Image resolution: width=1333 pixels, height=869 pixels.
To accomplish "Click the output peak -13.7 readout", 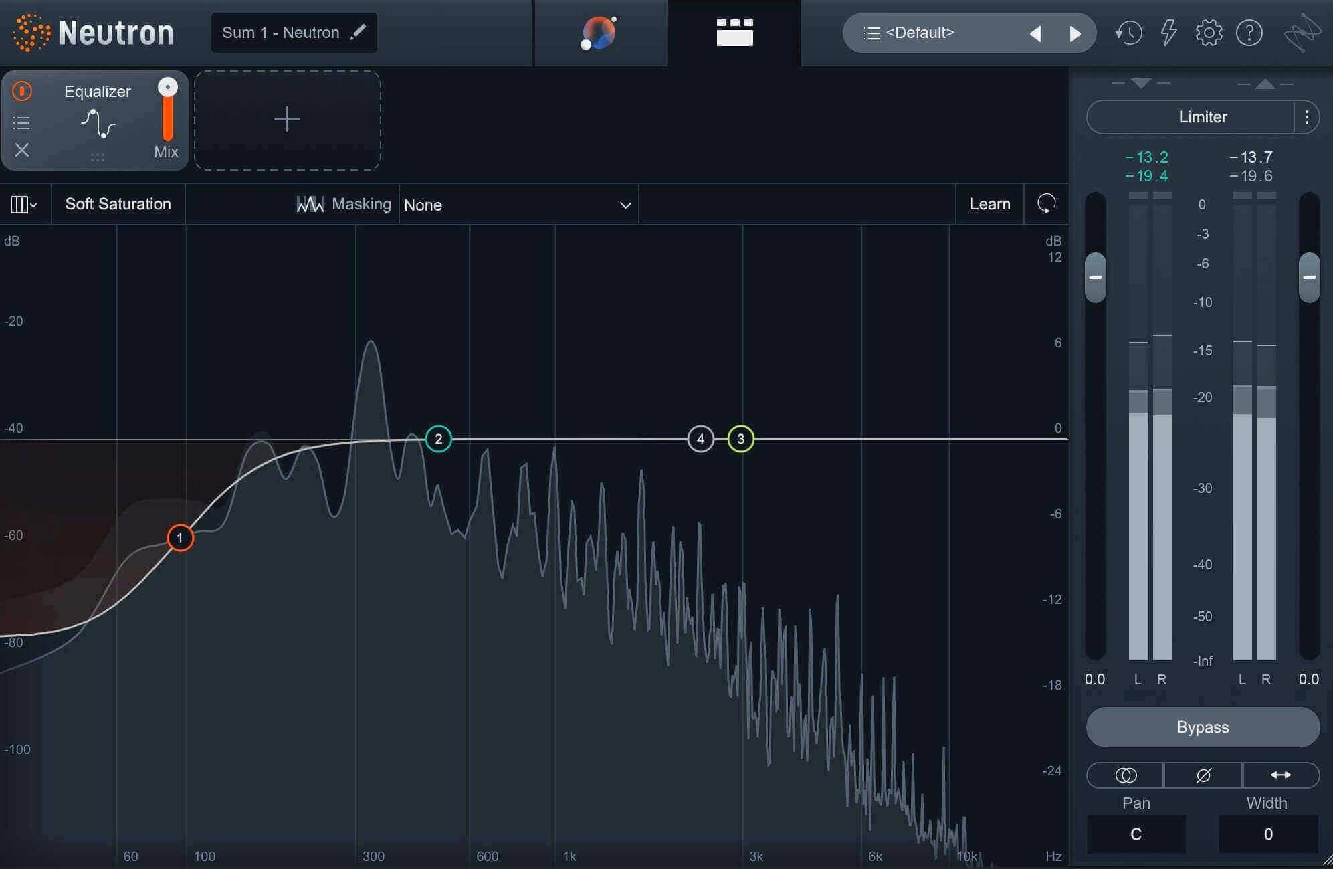I will [x=1251, y=157].
